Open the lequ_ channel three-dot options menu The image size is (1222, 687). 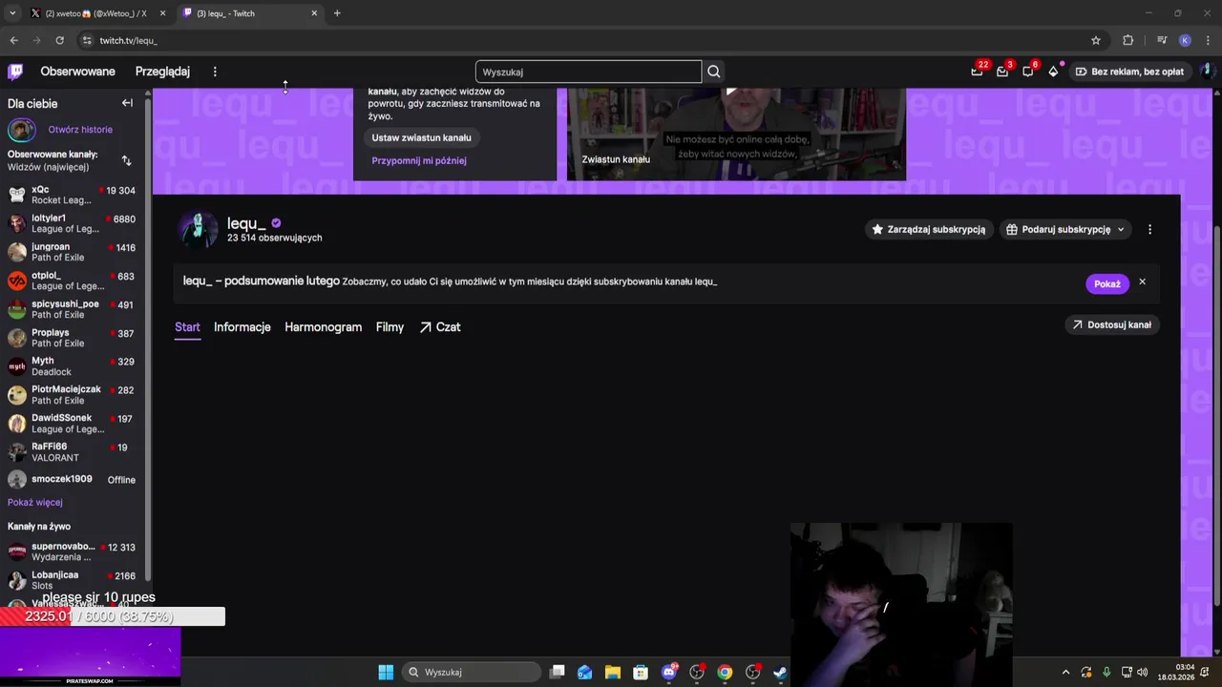pyautogui.click(x=1149, y=229)
